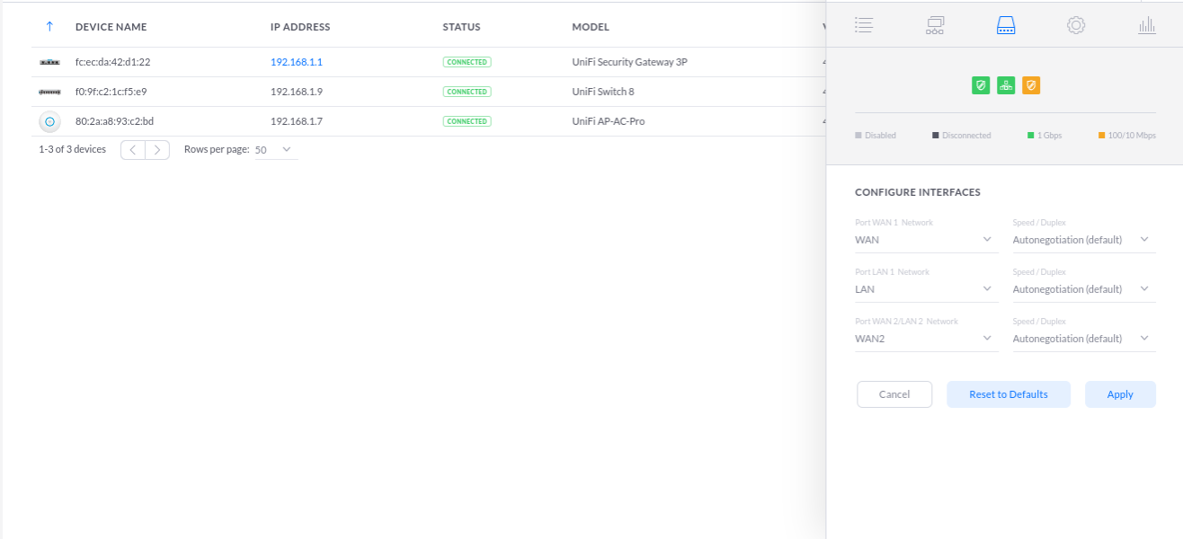Viewport: 1183px width, 539px height.
Task: Select device name 80:2a:a8:93:c2:bd
Action: coord(114,121)
